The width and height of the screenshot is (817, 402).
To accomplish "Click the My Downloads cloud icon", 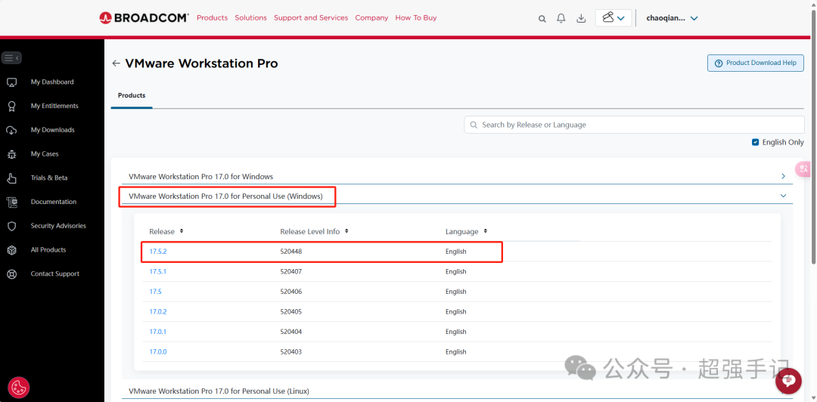I will coord(11,130).
